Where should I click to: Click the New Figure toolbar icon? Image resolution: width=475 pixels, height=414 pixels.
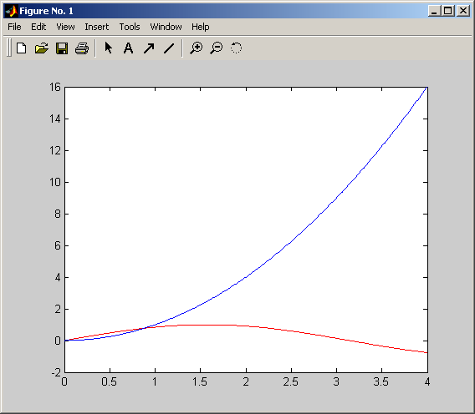(21, 48)
